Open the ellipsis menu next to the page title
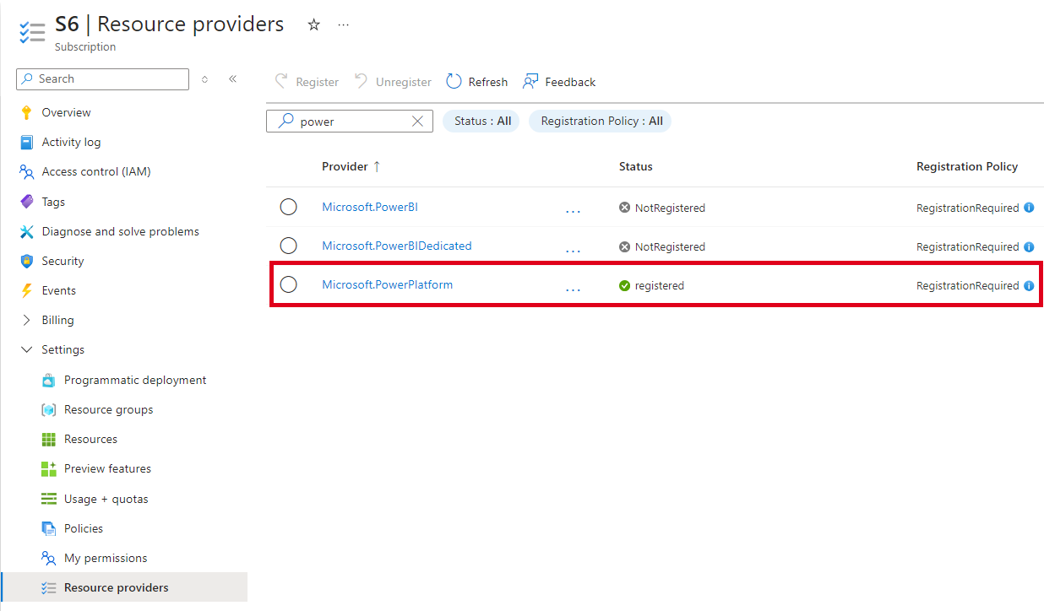 [x=343, y=25]
